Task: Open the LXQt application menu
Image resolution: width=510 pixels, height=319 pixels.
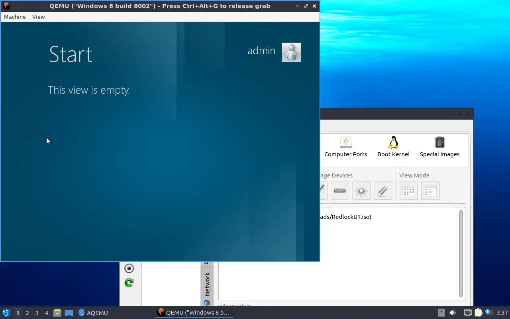Action: [x=6, y=313]
